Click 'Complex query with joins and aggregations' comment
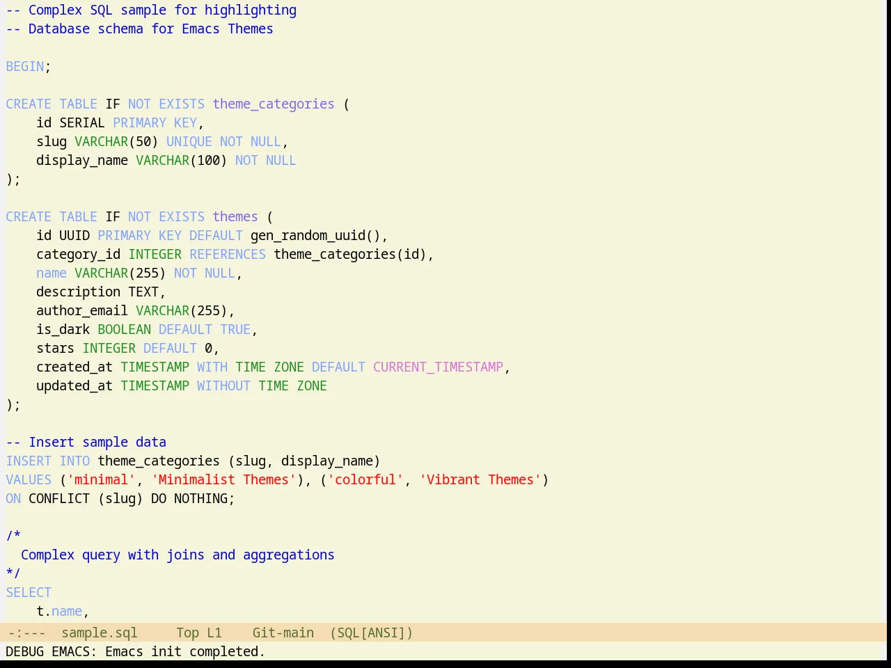The width and height of the screenshot is (891, 668). [x=178, y=555]
